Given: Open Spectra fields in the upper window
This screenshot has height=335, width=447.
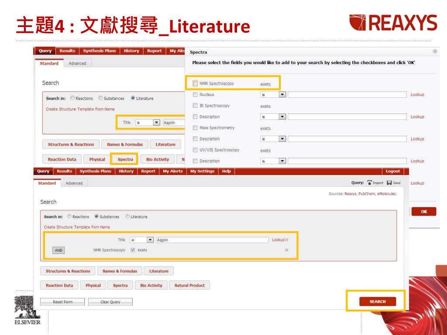Looking at the screenshot, I should pos(125,159).
